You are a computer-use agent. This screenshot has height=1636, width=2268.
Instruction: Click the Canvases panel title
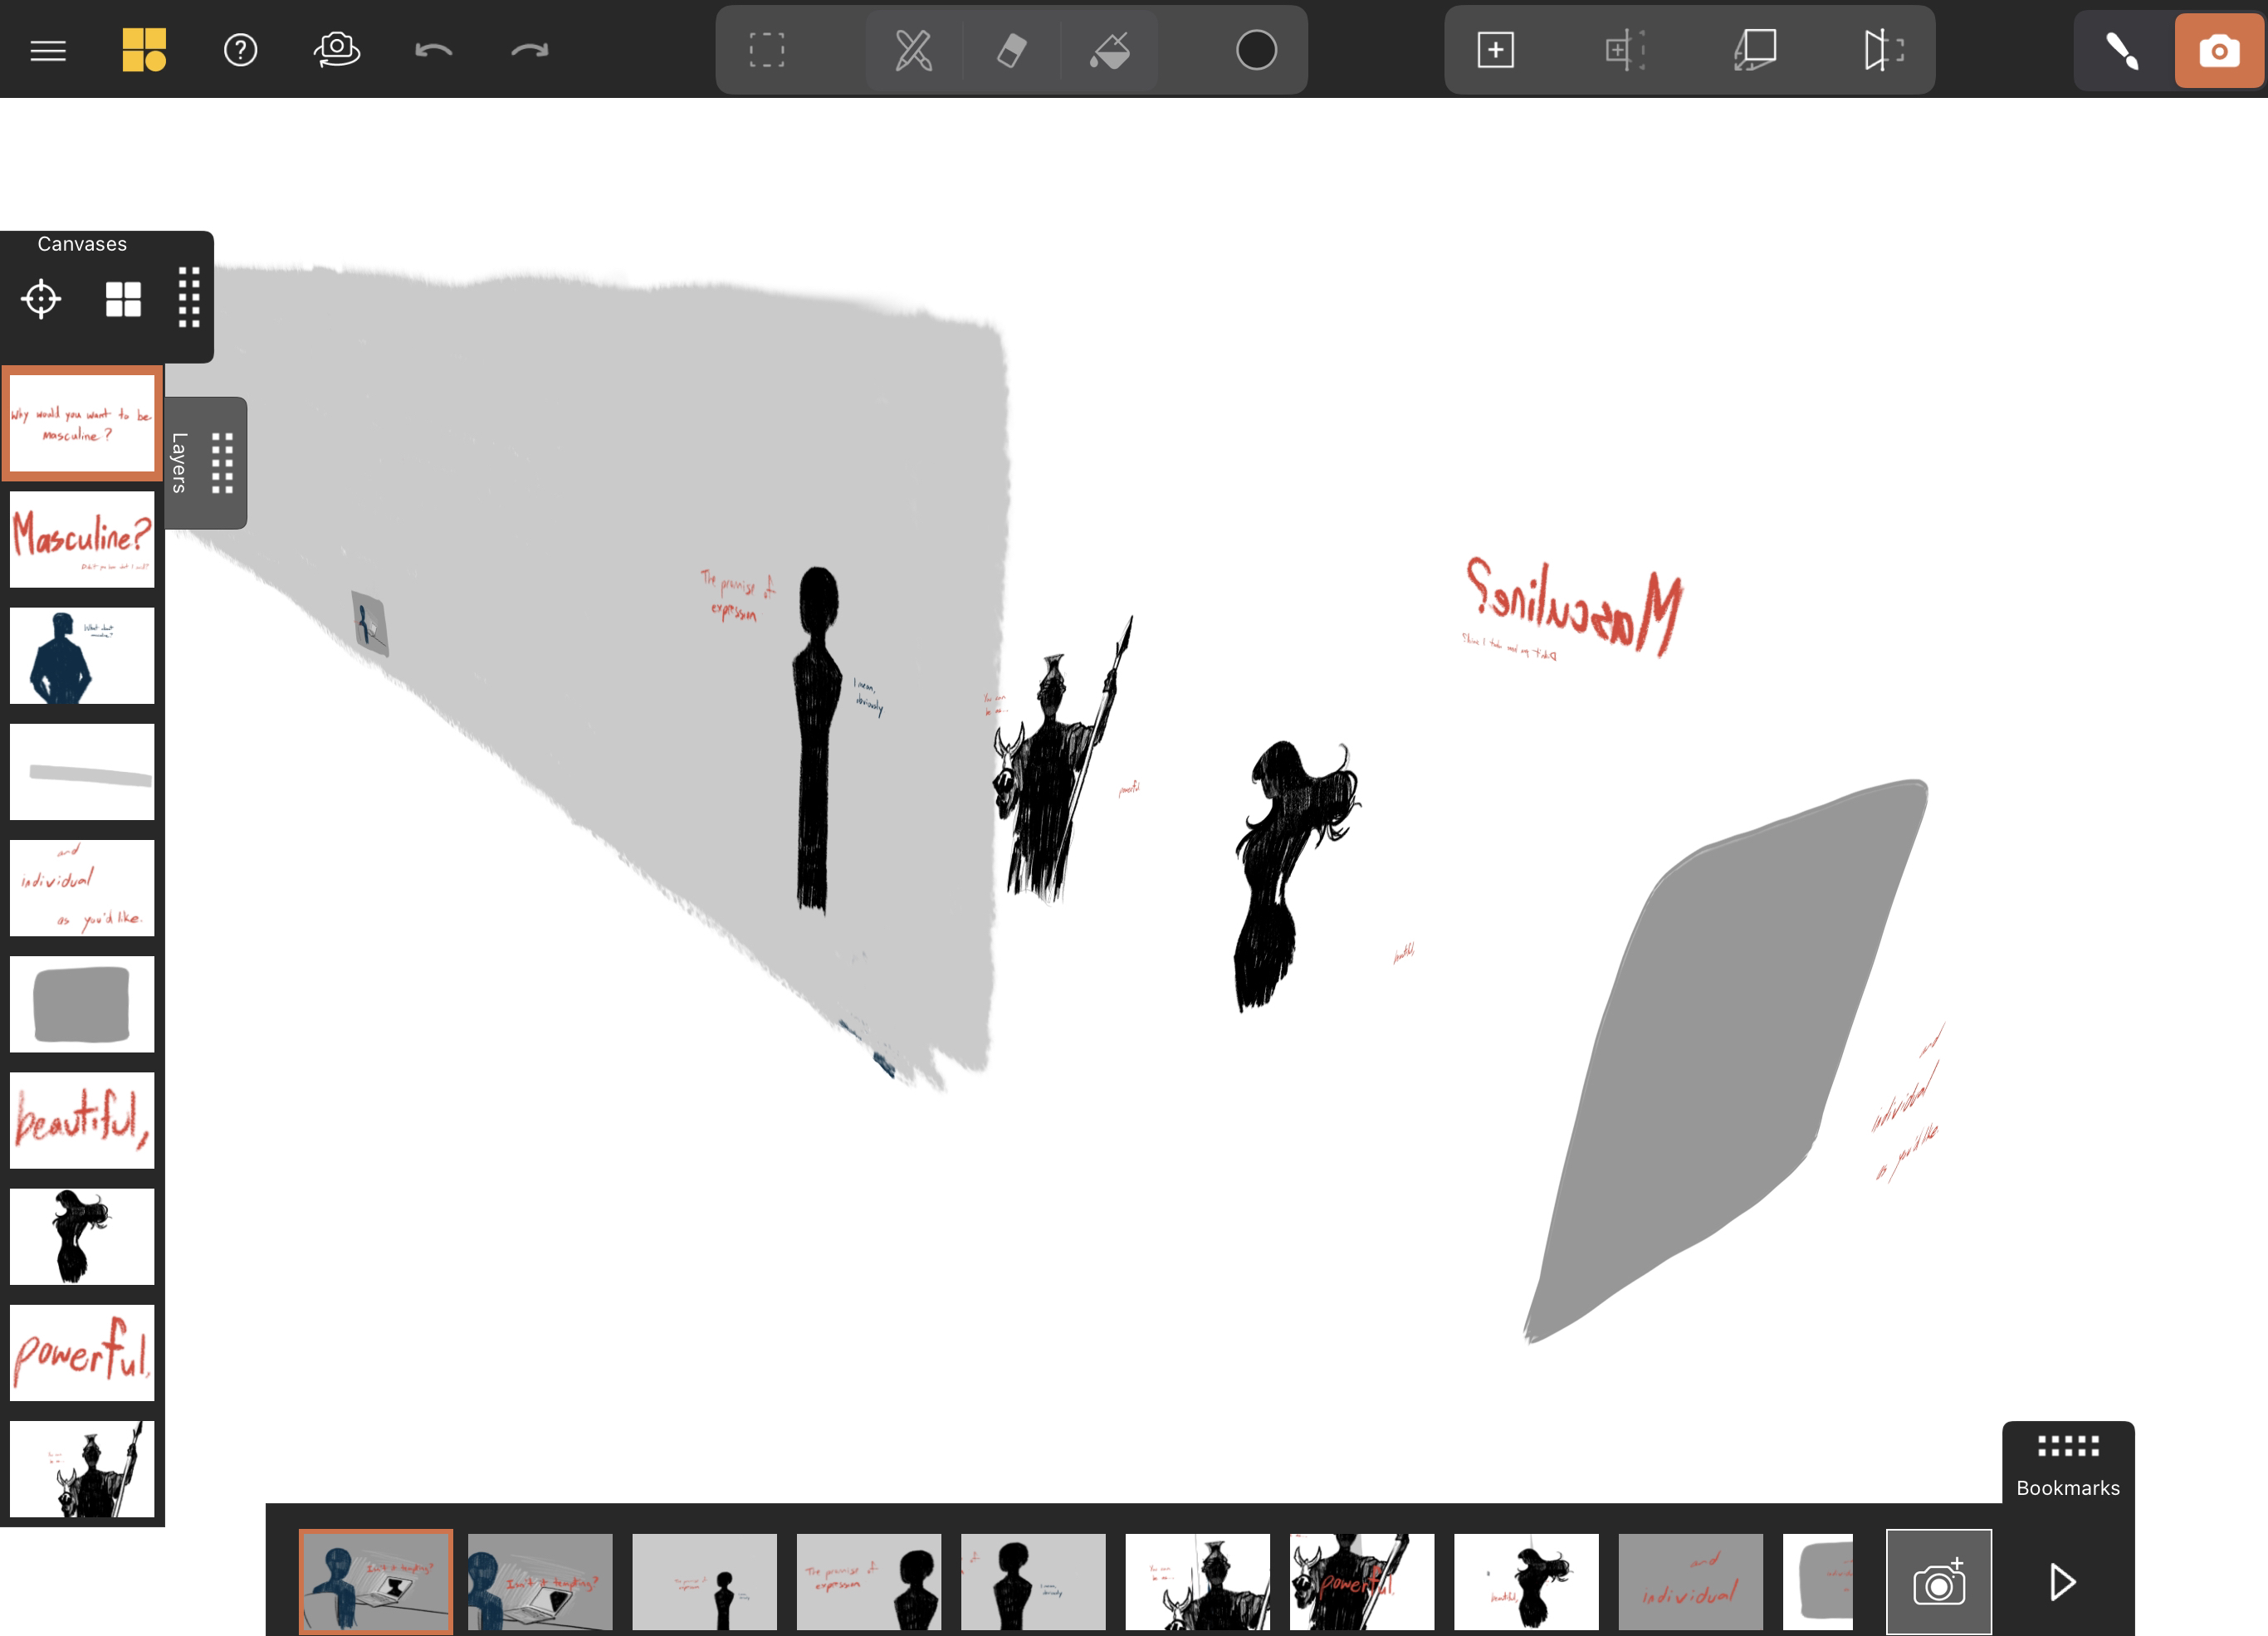pos(82,244)
